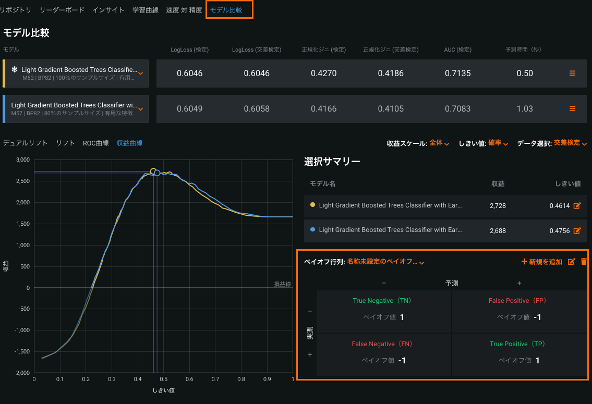The image size is (592, 404).
Task: Click the yellow dot beside the first summary model
Action: click(312, 205)
